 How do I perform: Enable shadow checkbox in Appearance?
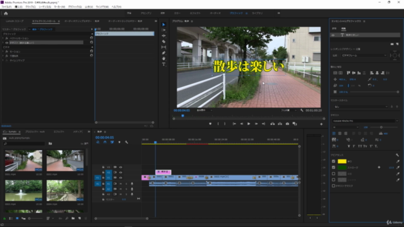[x=333, y=180]
